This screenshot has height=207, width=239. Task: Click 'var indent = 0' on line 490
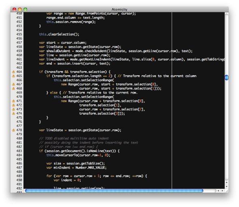click(67, 180)
